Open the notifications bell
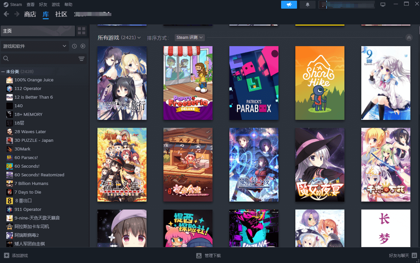Image resolution: width=420 pixels, height=263 pixels. click(x=308, y=5)
